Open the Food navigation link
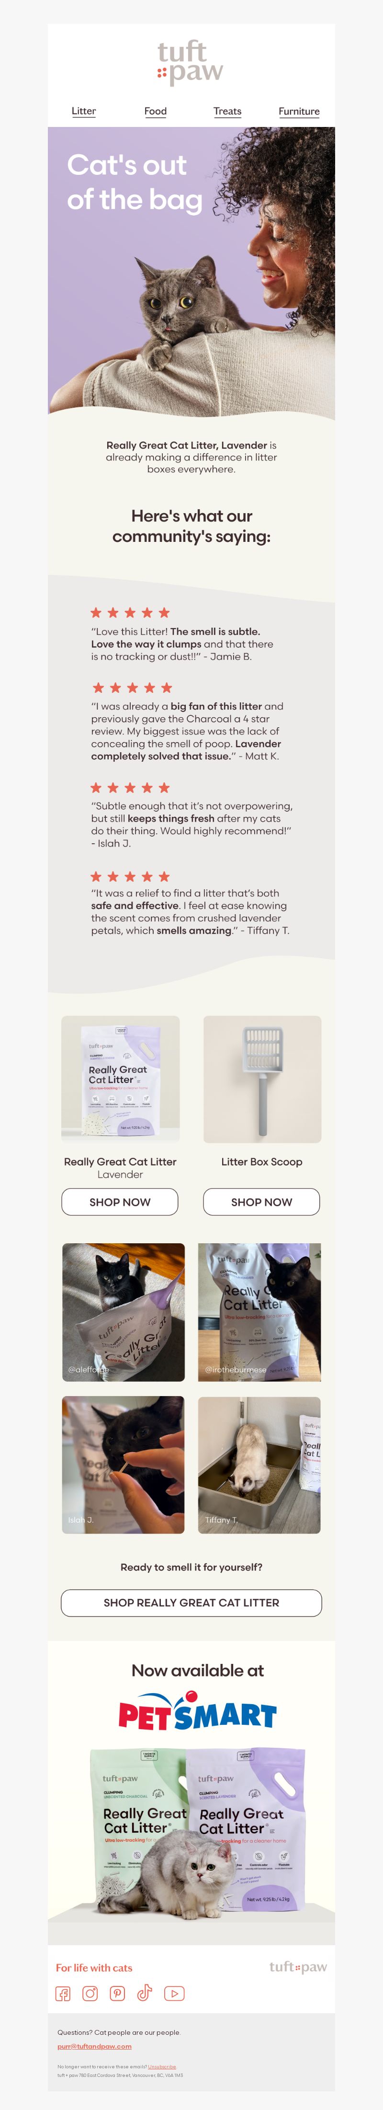 (x=156, y=112)
